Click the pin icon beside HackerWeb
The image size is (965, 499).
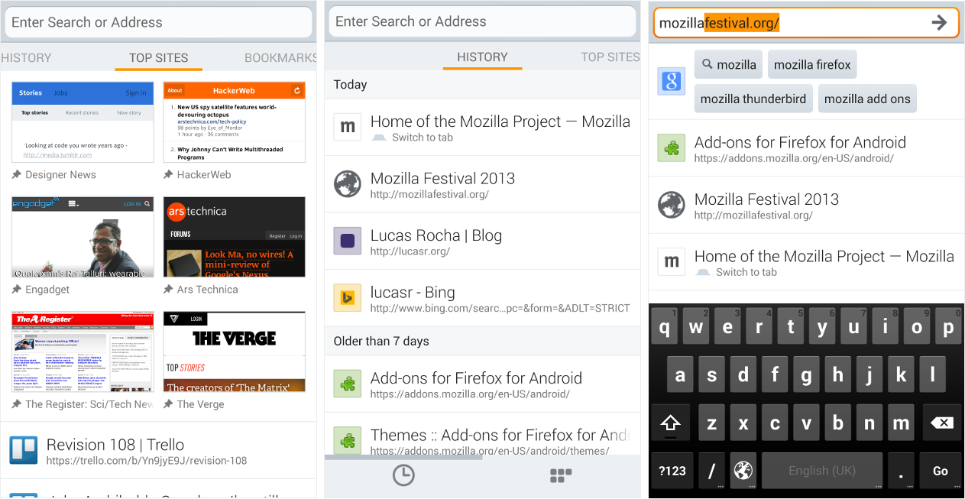(x=168, y=175)
